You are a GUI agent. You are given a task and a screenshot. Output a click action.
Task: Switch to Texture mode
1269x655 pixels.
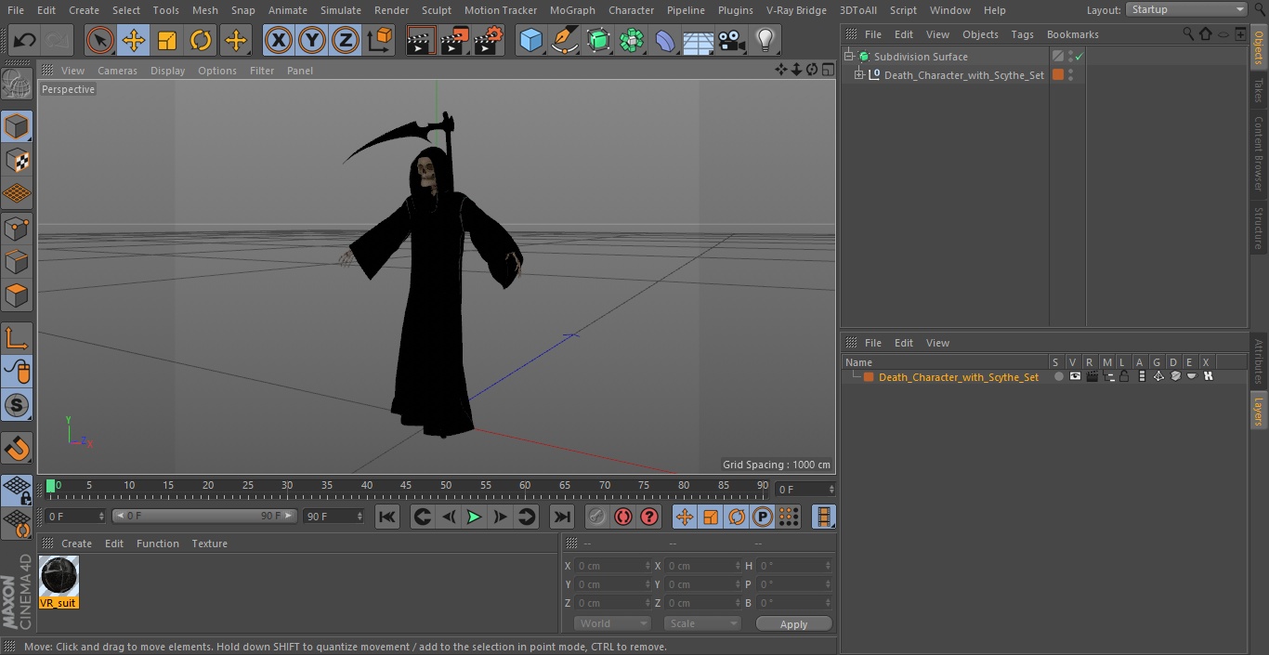pos(17,160)
